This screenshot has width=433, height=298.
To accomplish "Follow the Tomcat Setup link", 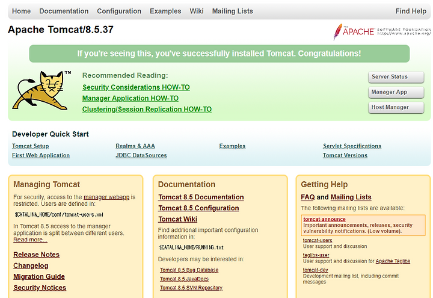I will (31, 146).
